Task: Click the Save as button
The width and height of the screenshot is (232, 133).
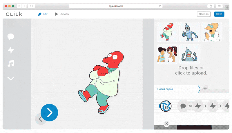Action: pos(204,14)
